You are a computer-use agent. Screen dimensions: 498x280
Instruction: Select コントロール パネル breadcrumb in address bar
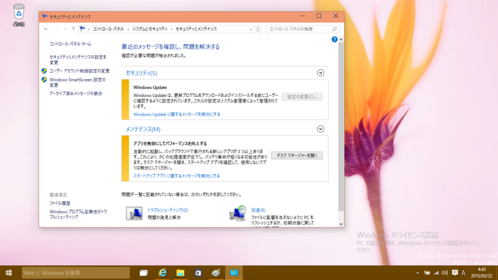108,29
